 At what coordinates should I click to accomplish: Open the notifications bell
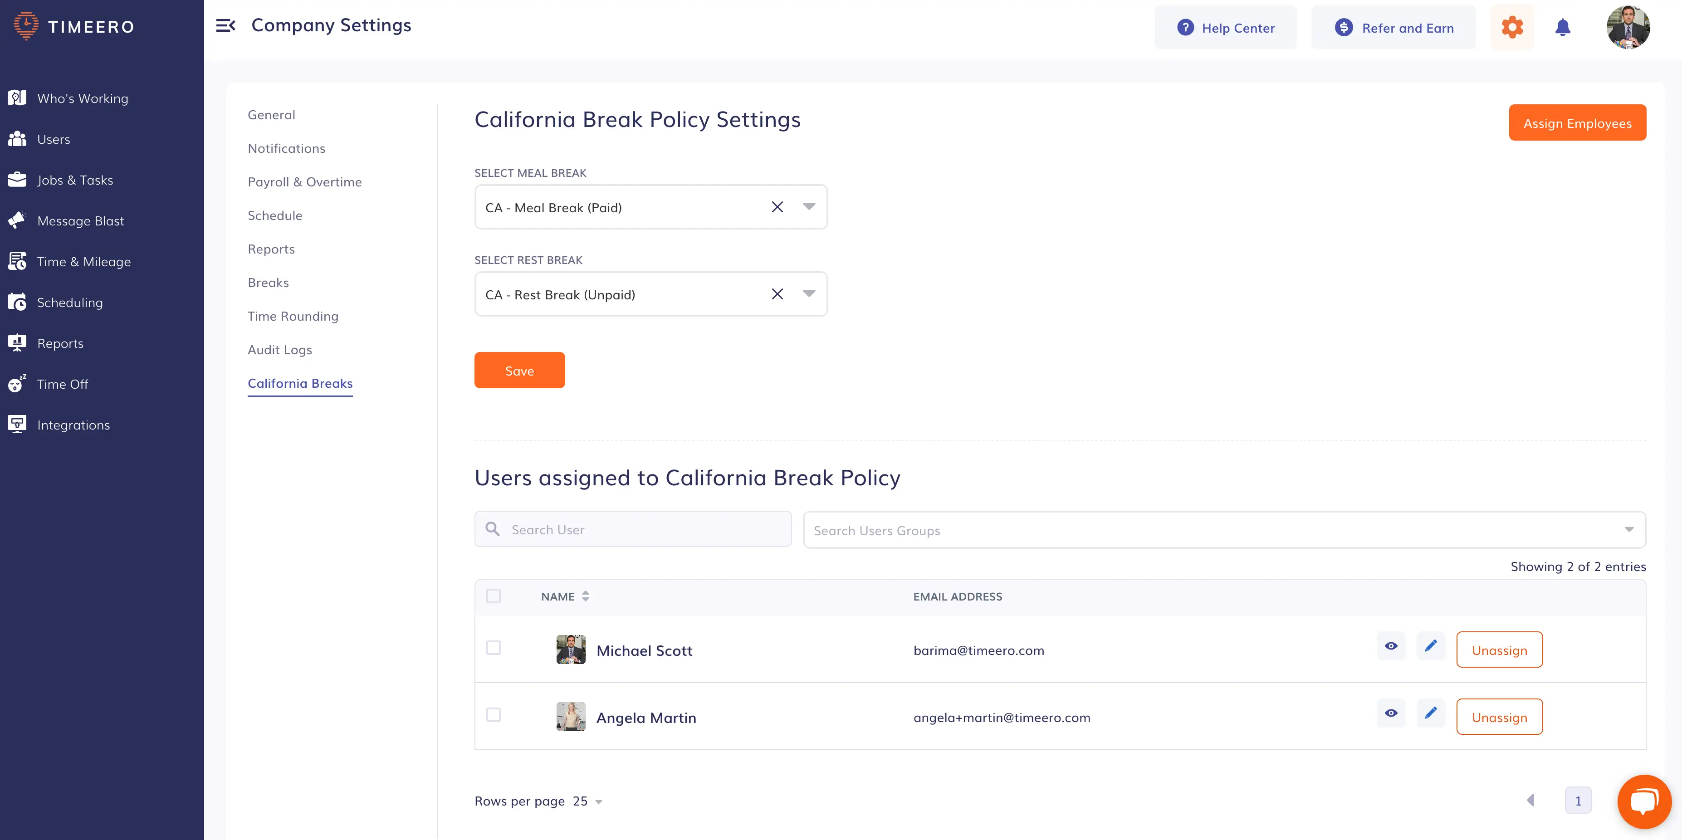(1563, 27)
